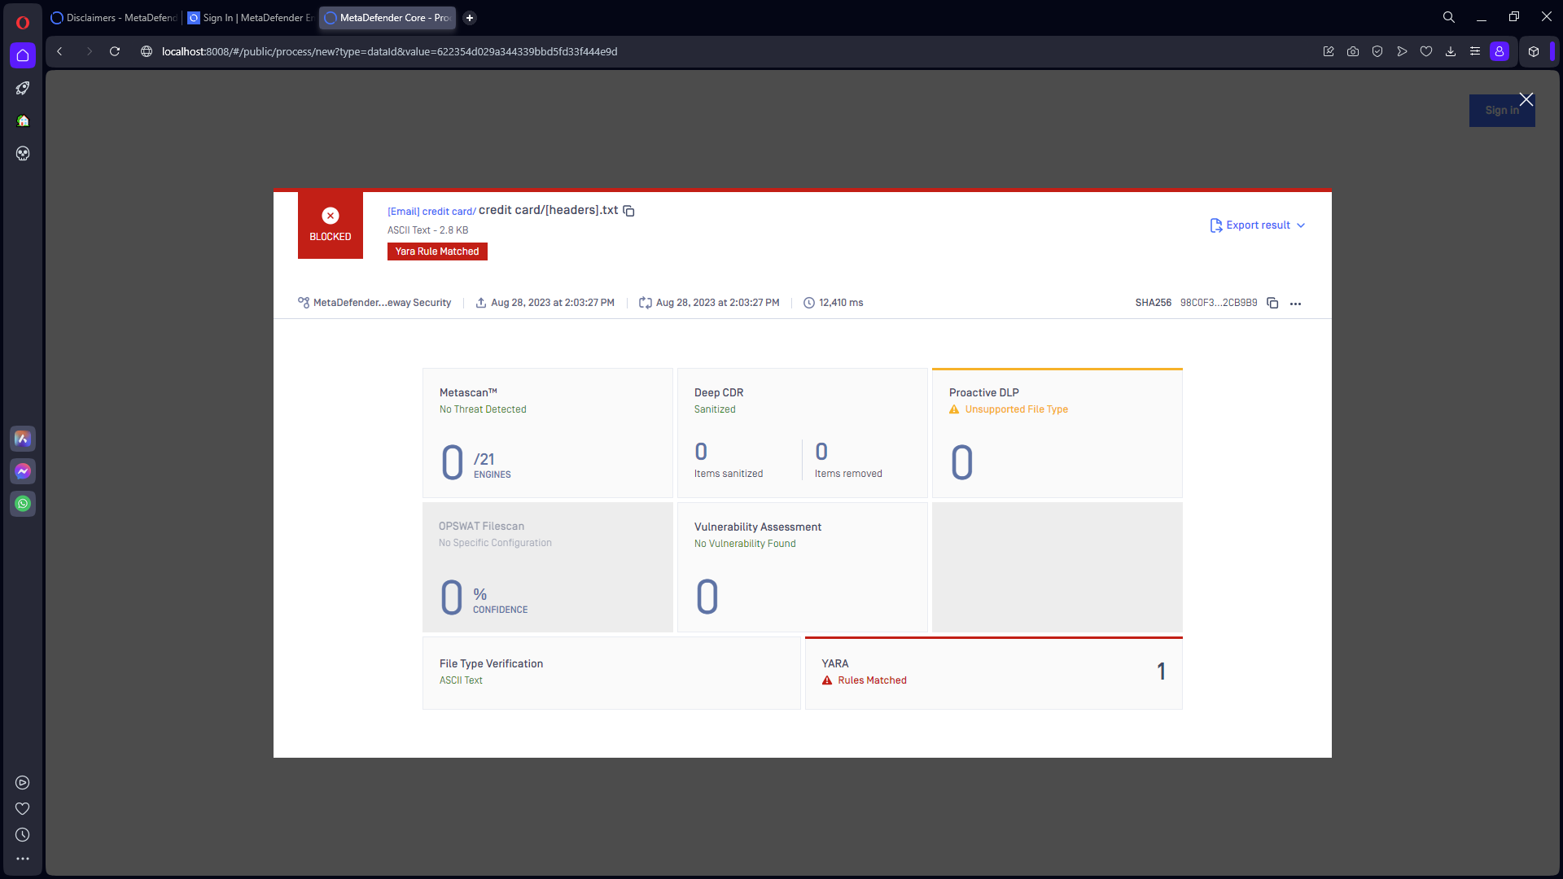Open history clock in sidebar

pyautogui.click(x=23, y=835)
